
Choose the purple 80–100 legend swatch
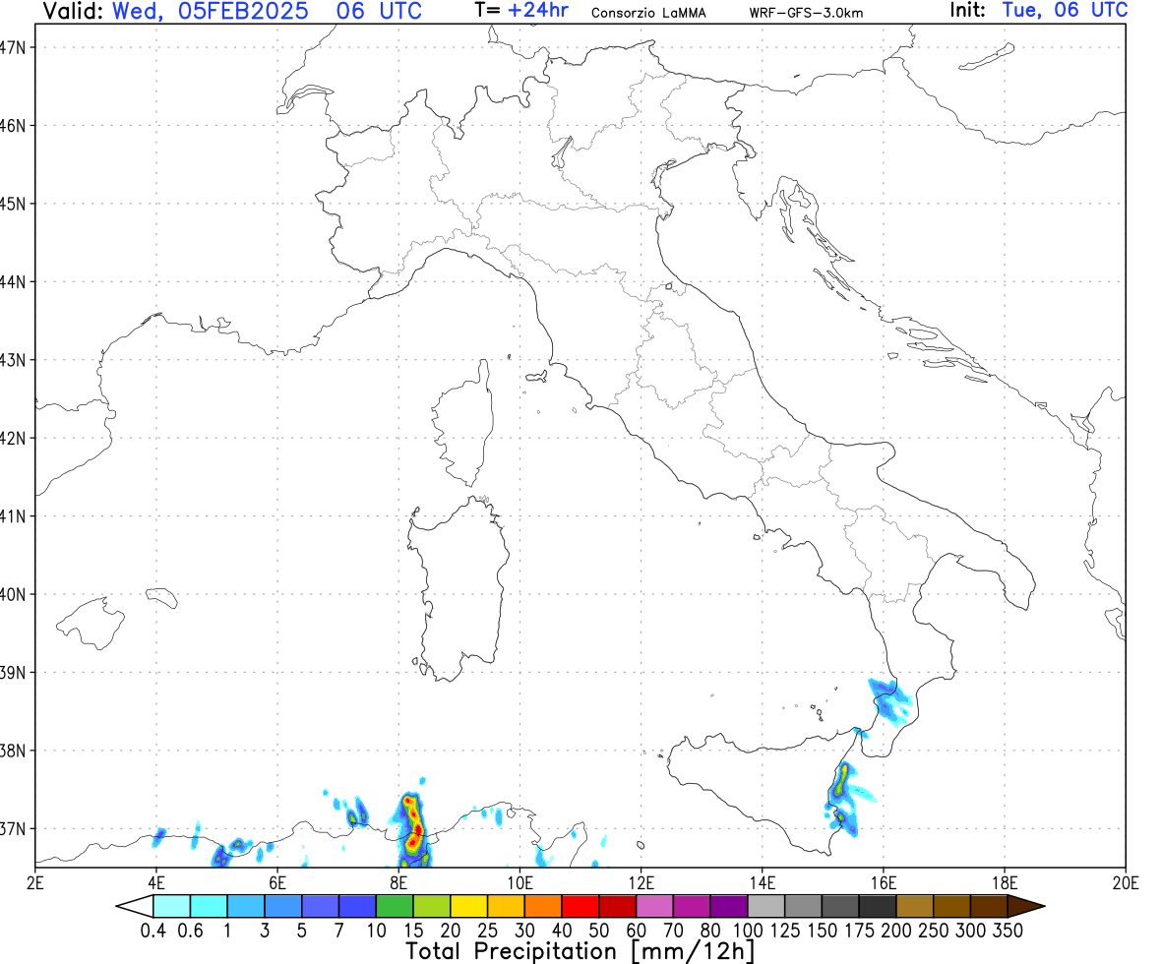[x=729, y=906]
